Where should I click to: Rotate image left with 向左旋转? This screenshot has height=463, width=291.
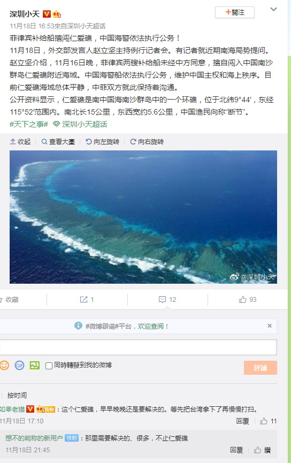tap(102, 142)
